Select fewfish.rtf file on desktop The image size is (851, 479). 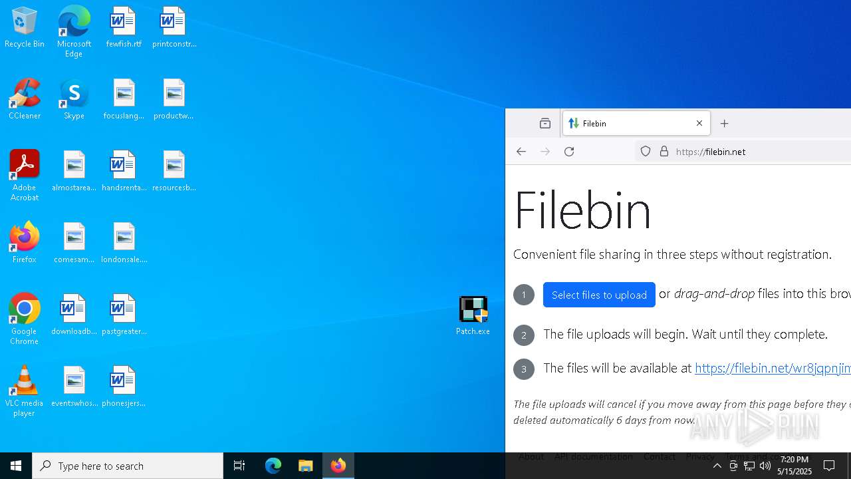pyautogui.click(x=124, y=28)
